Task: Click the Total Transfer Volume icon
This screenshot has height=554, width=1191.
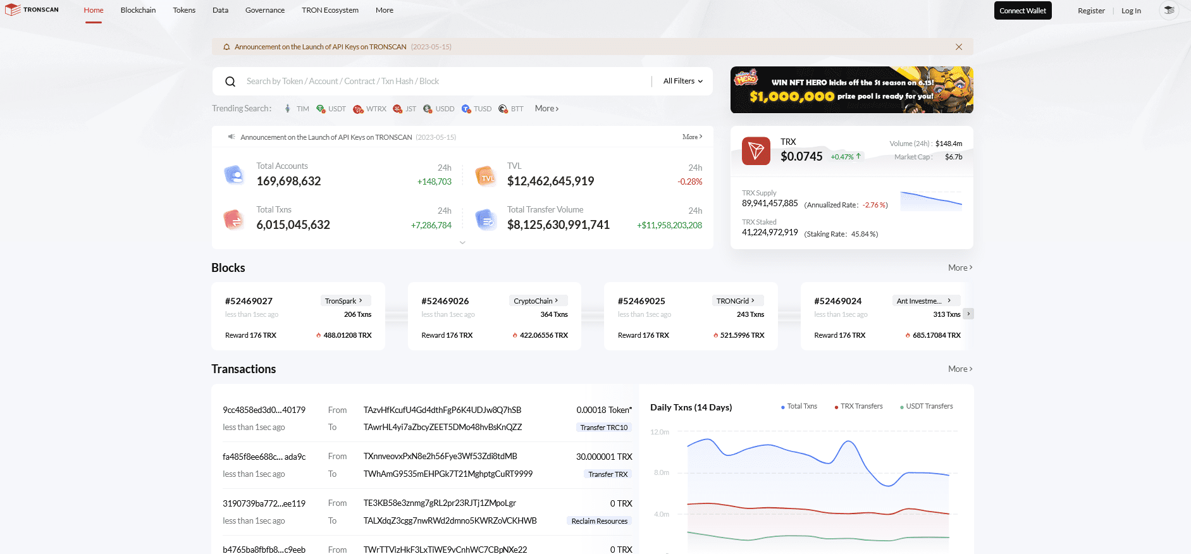Action: tap(485, 219)
